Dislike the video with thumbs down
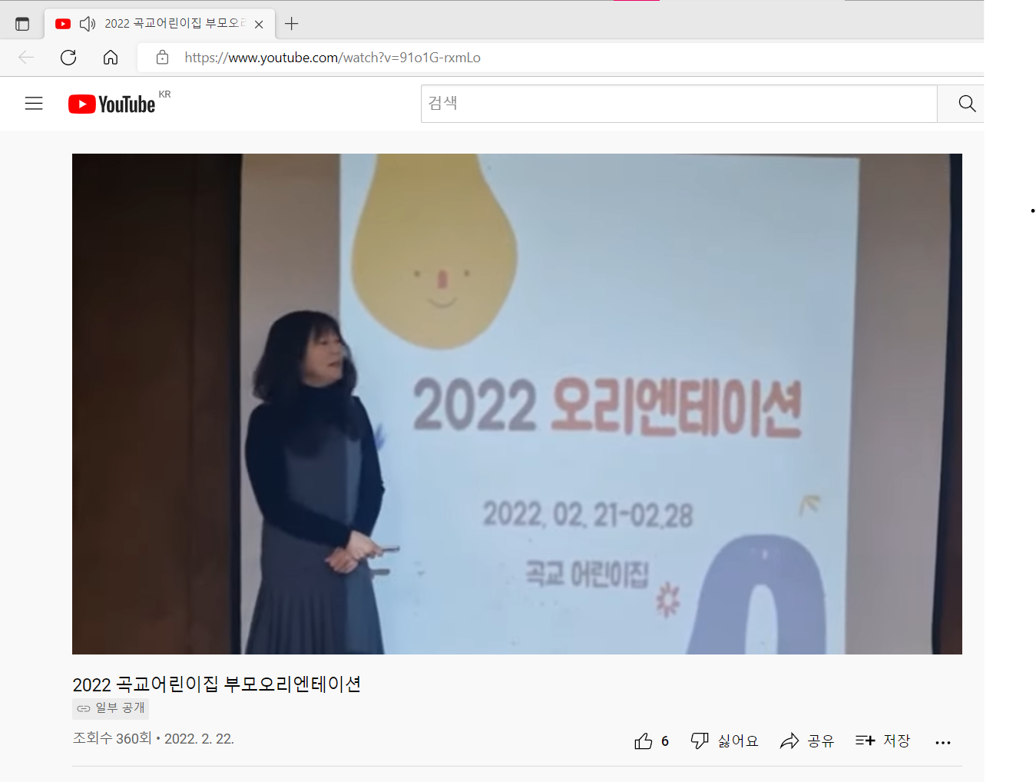The width and height of the screenshot is (1036, 782). [724, 741]
